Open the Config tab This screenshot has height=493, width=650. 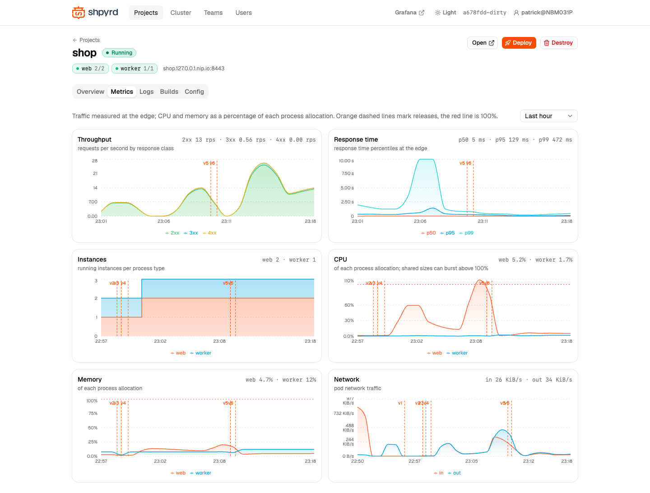(195, 92)
